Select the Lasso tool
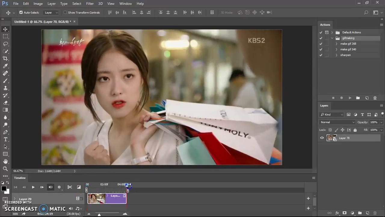The width and height of the screenshot is (385, 217). (x=5, y=44)
